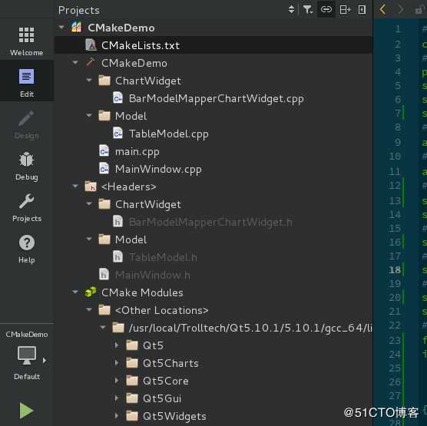Open MainWindow.h
The height and width of the screenshot is (426, 427).
coord(153,275)
